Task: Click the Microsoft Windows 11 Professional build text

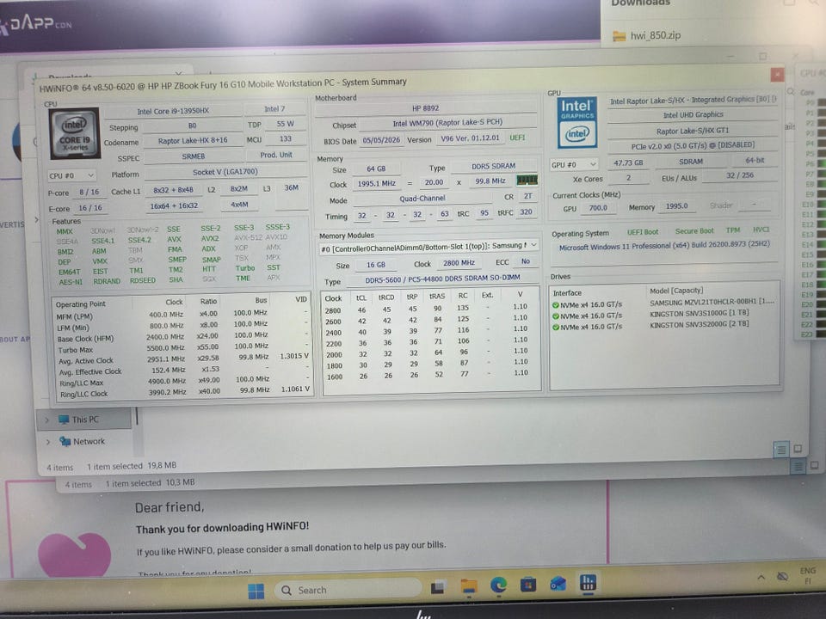Action: point(664,246)
